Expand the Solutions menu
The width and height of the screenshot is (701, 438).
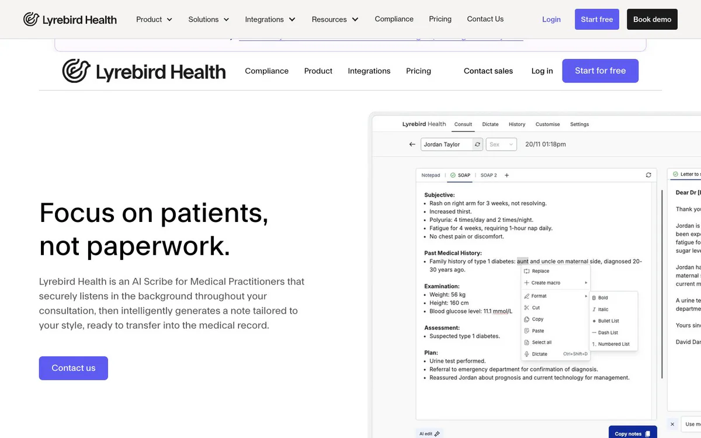point(209,19)
